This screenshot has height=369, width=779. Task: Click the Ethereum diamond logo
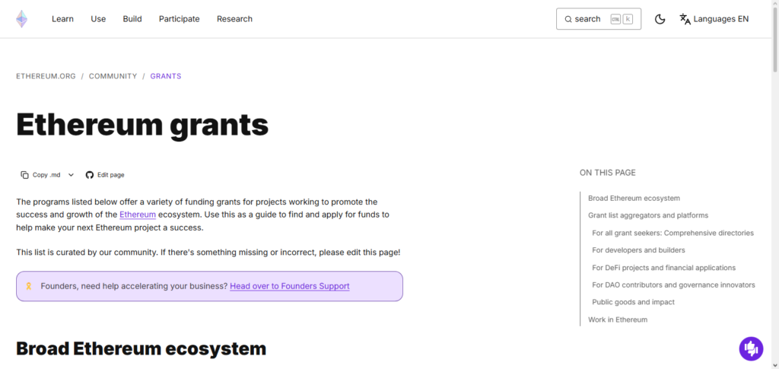pos(21,19)
